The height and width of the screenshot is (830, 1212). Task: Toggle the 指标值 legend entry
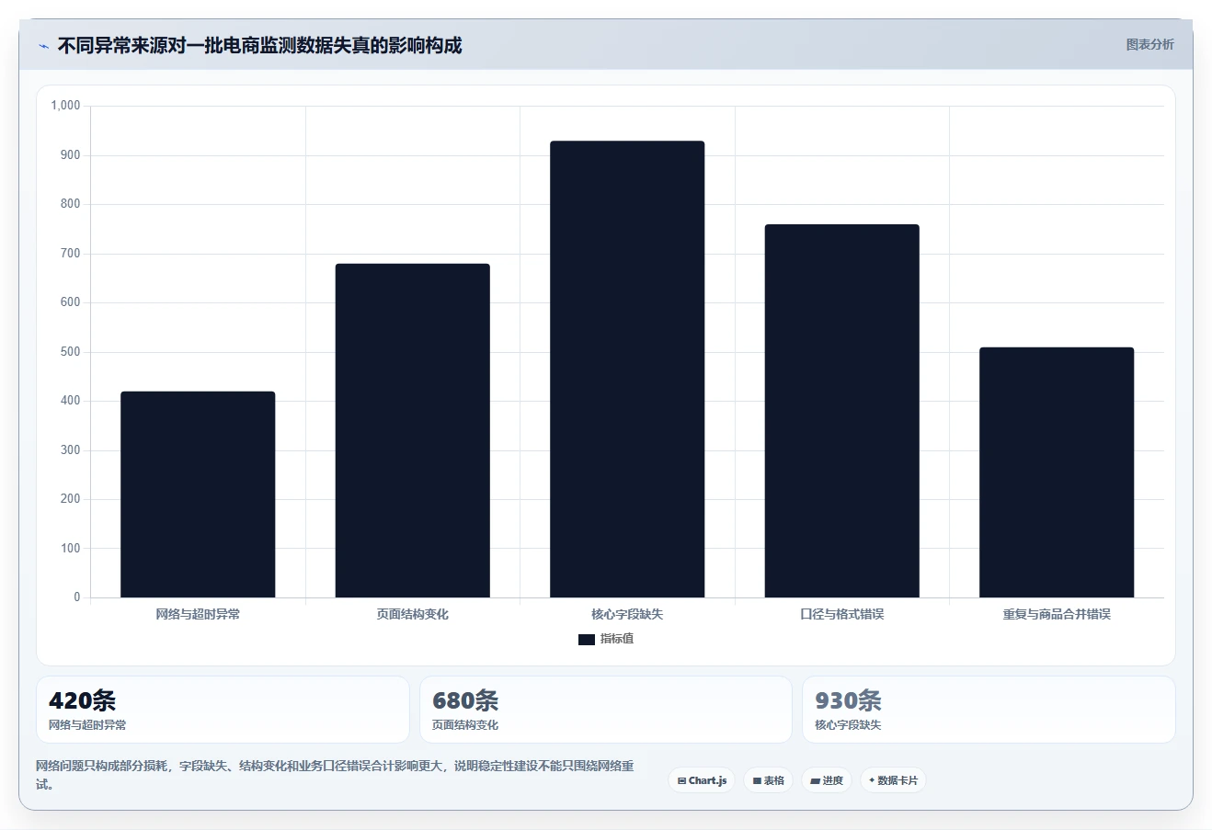tap(606, 639)
